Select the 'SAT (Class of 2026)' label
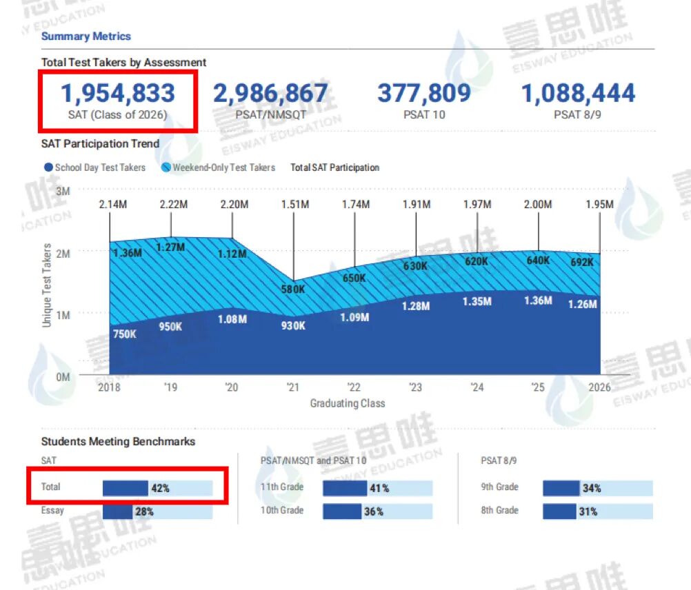Viewport: 691px width, 590px height. pos(118,115)
